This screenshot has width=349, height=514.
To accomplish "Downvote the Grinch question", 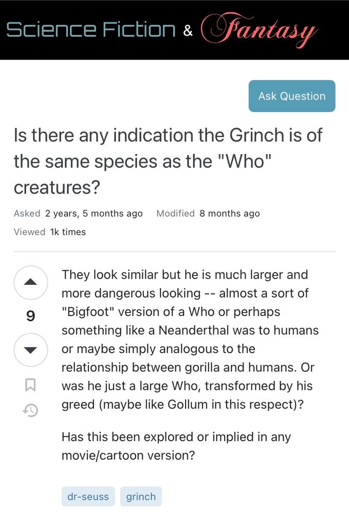I will [x=31, y=350].
